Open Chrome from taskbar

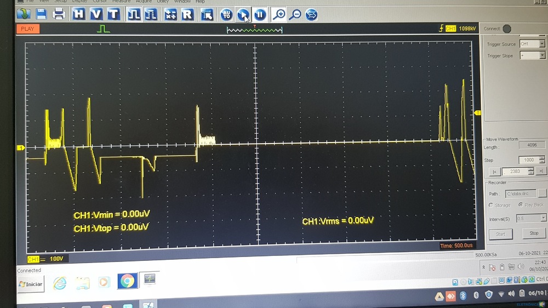tap(127, 281)
